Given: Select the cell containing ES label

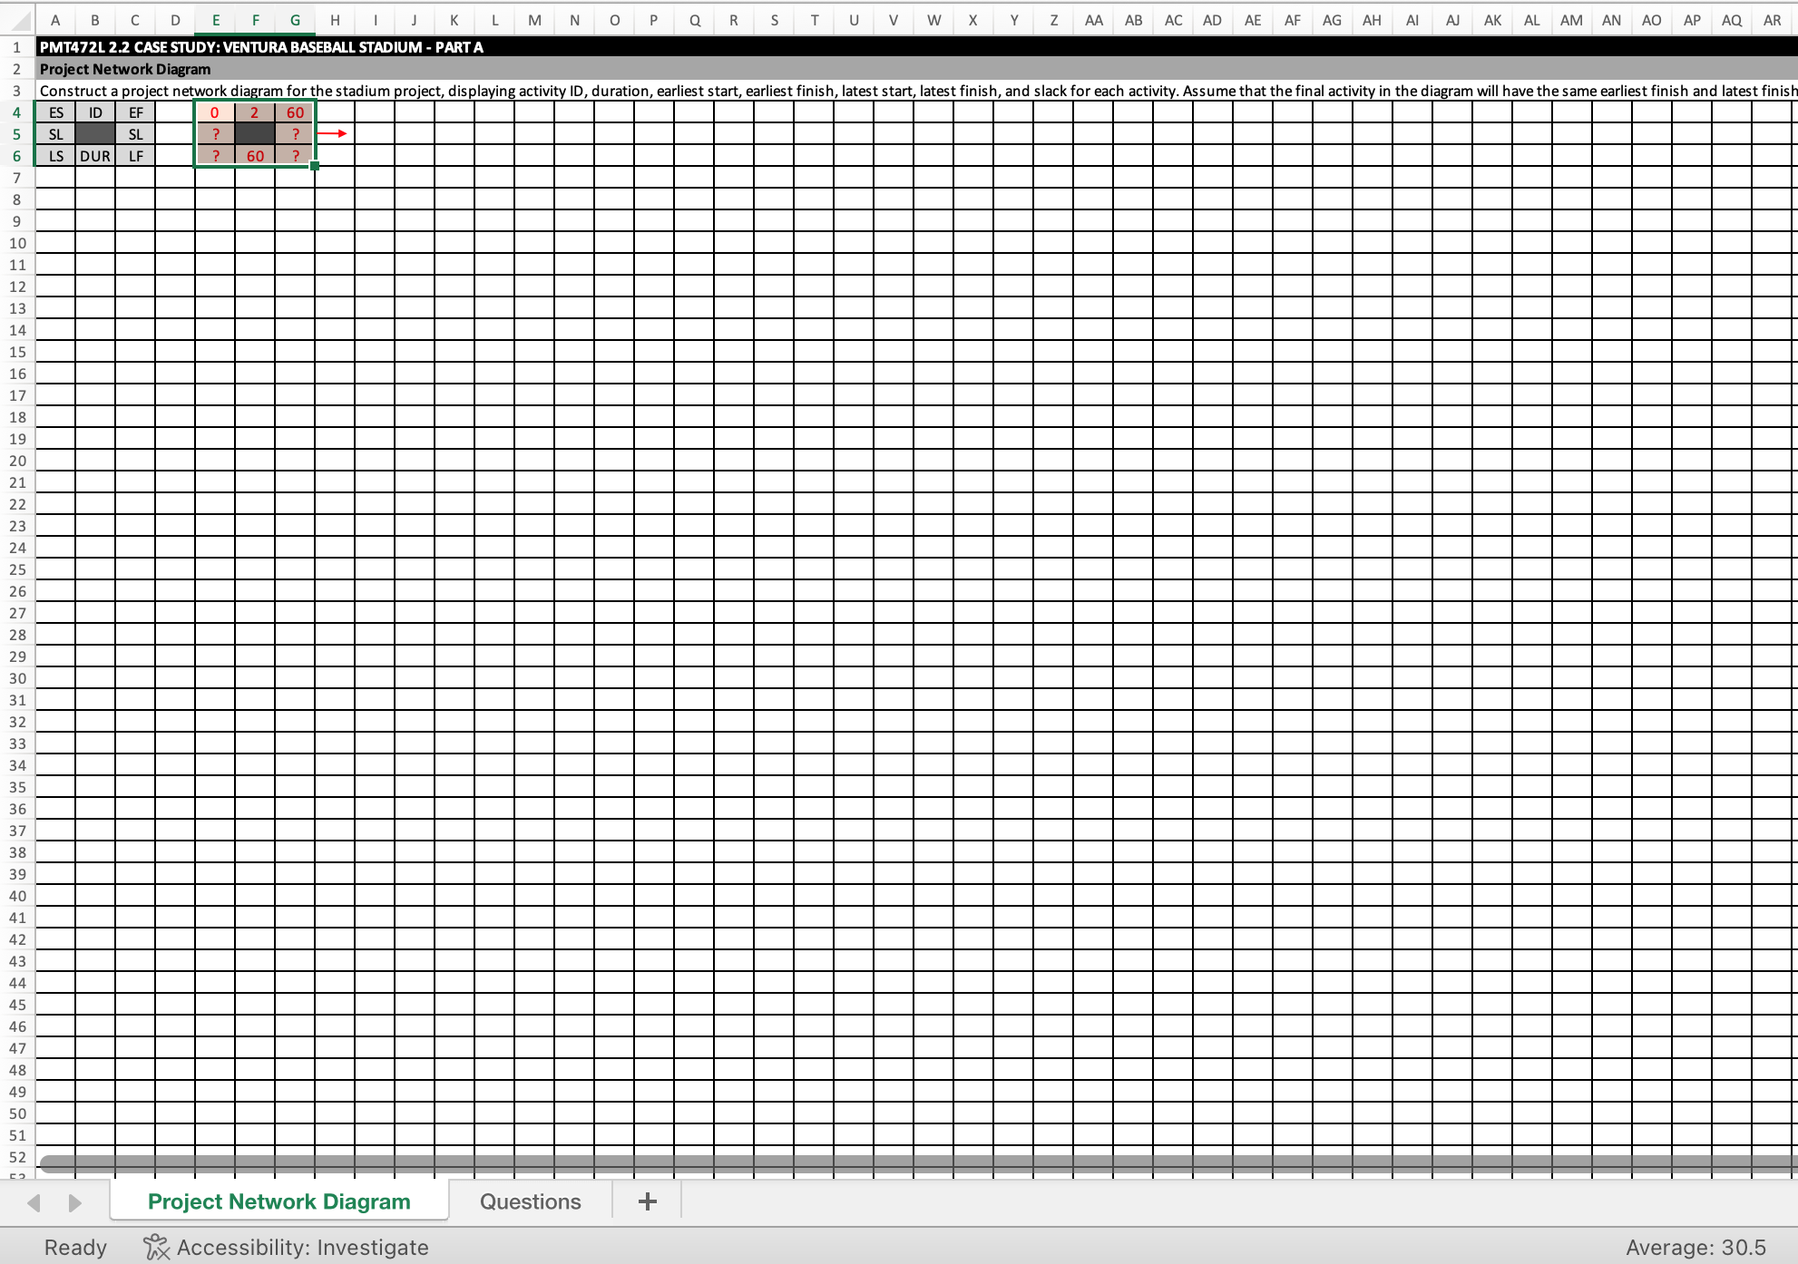Looking at the screenshot, I should (x=55, y=112).
